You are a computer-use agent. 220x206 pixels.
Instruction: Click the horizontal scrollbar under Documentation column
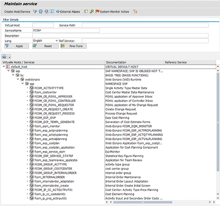(143, 202)
